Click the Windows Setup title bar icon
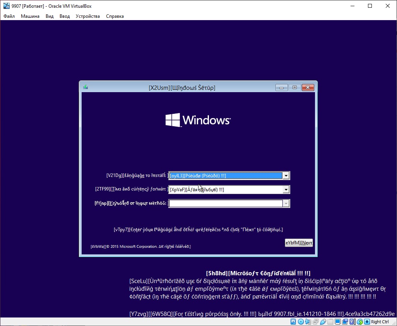Screen dimensions: 397x326 [x=86, y=87]
